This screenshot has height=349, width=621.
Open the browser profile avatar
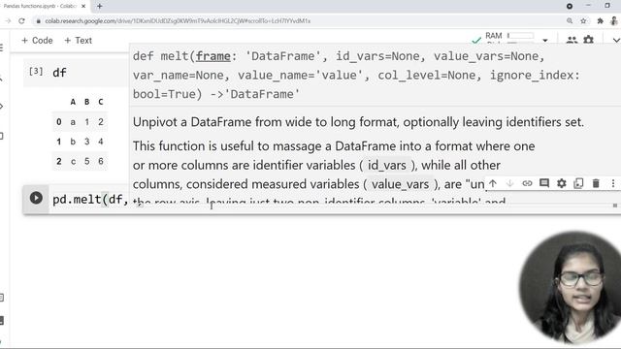[614, 20]
